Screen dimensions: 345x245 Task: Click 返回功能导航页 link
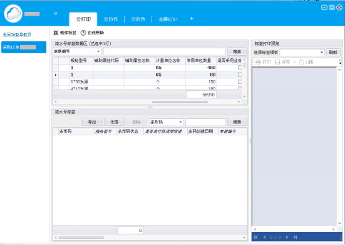pos(17,35)
